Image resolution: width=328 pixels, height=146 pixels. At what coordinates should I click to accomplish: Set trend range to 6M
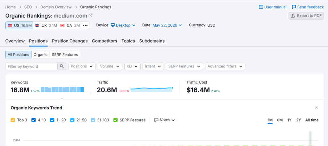tap(280, 120)
